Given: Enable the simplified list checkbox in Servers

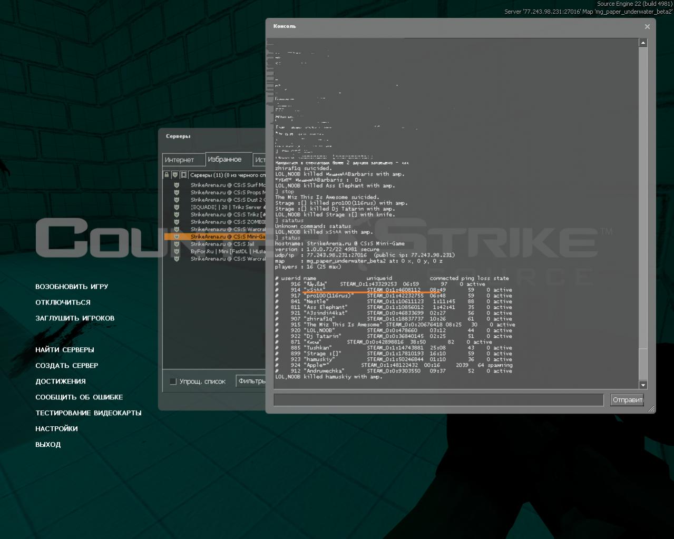Looking at the screenshot, I should (x=173, y=381).
